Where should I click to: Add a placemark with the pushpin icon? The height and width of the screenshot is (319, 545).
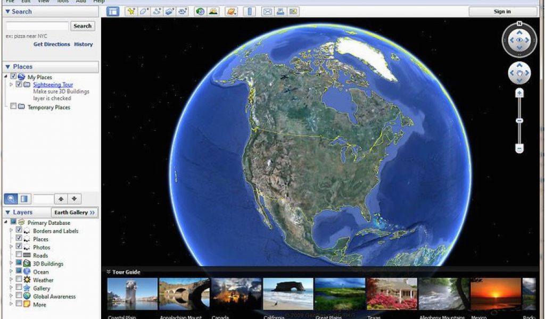(x=131, y=12)
